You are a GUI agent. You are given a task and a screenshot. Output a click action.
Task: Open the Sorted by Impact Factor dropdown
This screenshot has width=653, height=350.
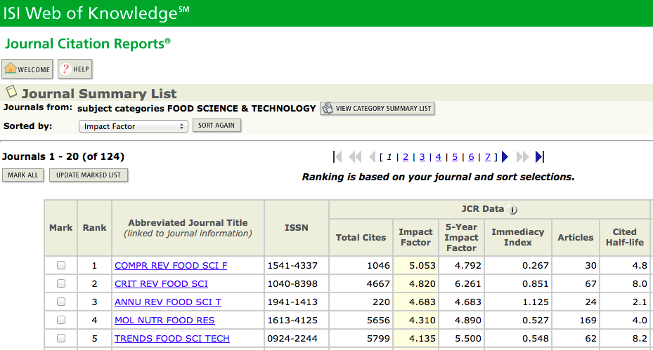pyautogui.click(x=133, y=126)
